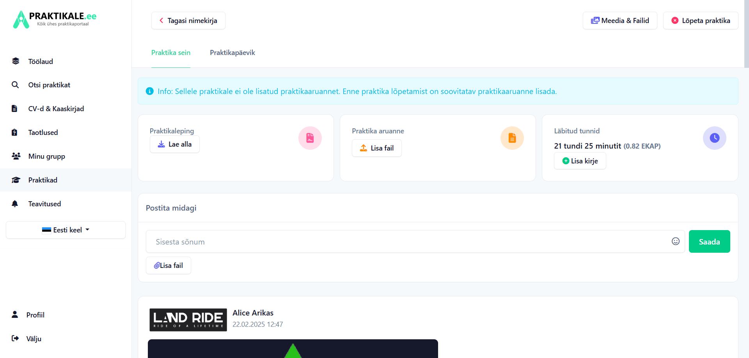The height and width of the screenshot is (358, 749).
Task: Open the Eesti keel language dropdown
Action: tap(66, 230)
